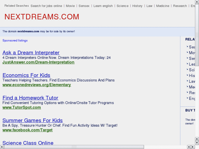Visit JustAnswer.com/Dream-Interpretation URL link
Image resolution: width=199 pixels, height=149 pixels.
tap(38, 62)
